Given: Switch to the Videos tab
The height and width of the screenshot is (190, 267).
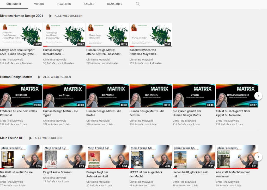Looking at the screenshot, I should click(x=39, y=4).
